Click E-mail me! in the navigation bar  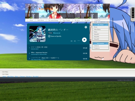tap(97, 20)
